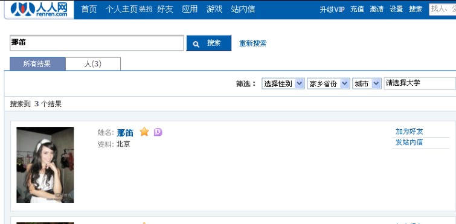Click the 北京 info text
This screenshot has height=224, width=456.
(123, 144)
